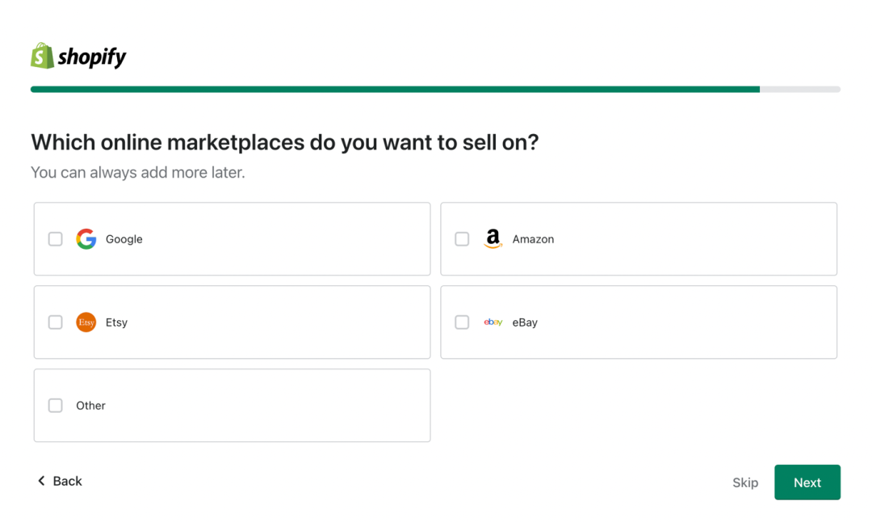The width and height of the screenshot is (872, 522).
Task: Select the Amazon marketplace card
Action: point(638,238)
